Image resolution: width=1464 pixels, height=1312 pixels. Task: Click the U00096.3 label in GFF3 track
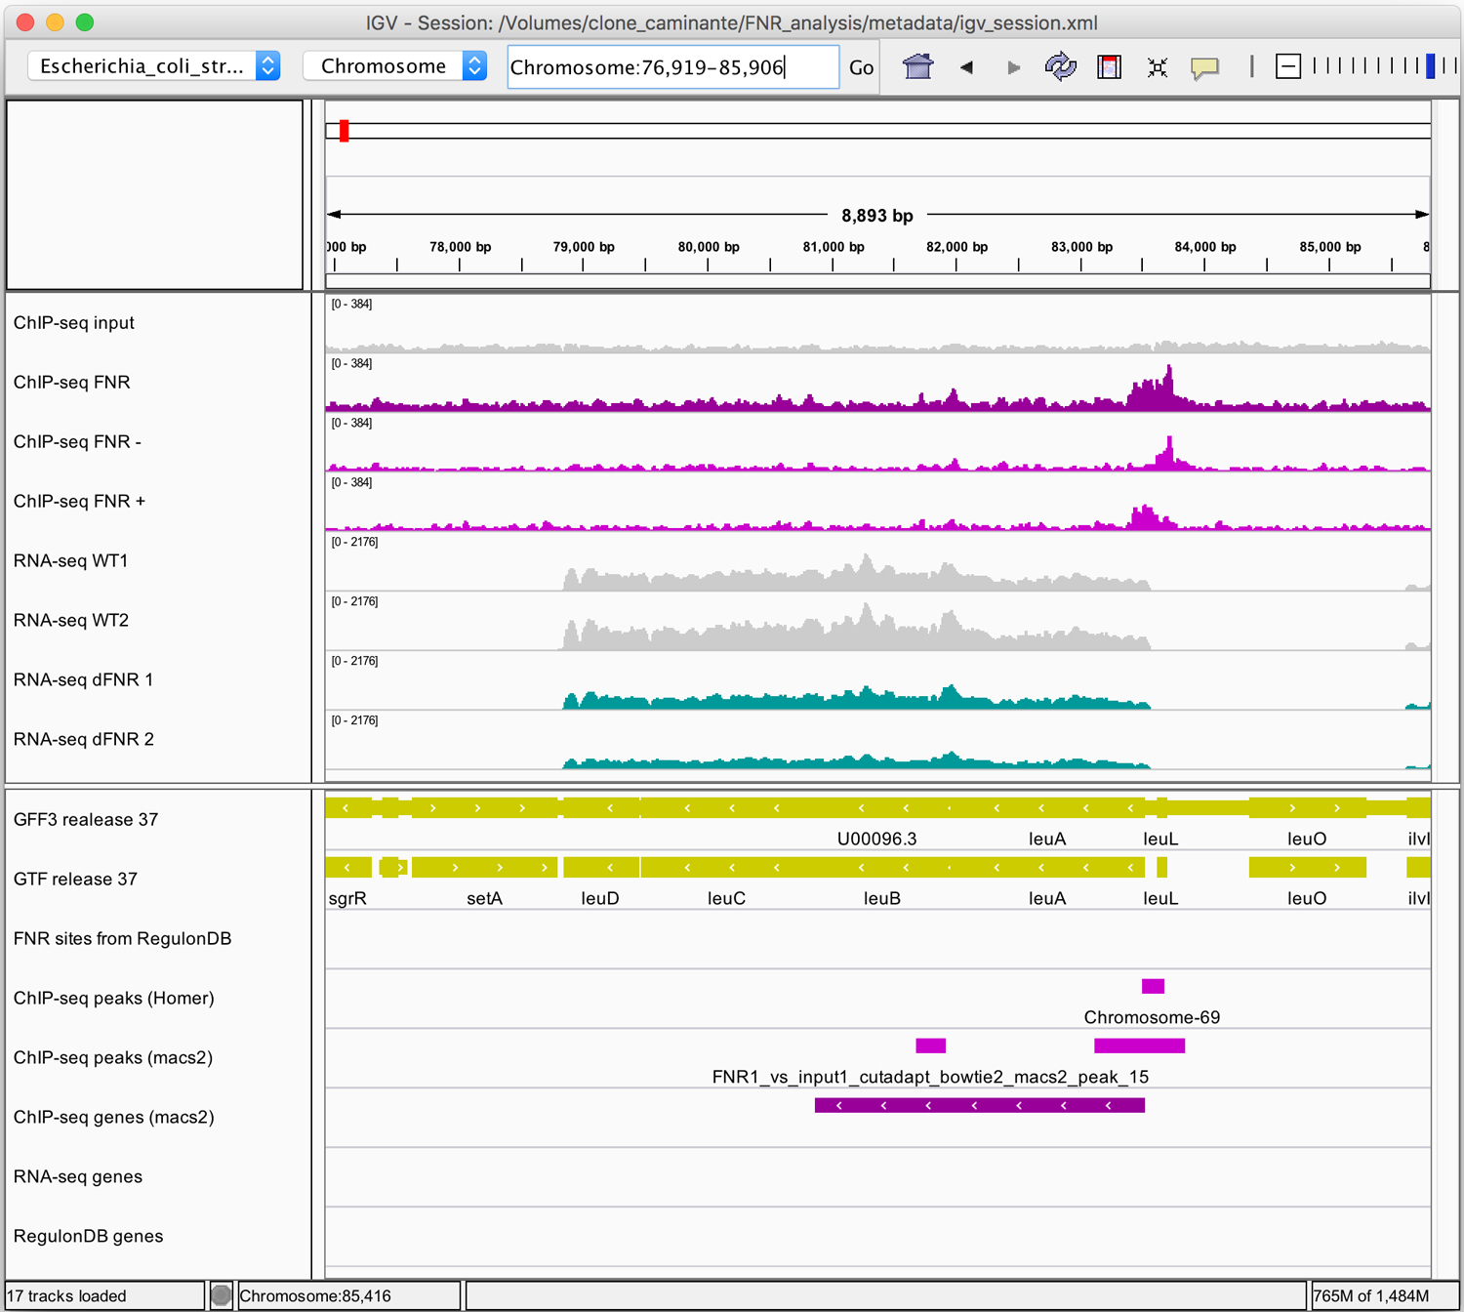click(876, 839)
